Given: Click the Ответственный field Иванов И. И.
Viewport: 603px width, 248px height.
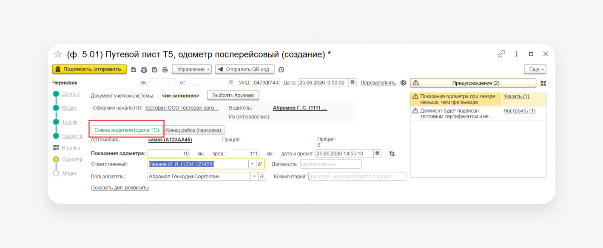Looking at the screenshot, I should [198, 164].
